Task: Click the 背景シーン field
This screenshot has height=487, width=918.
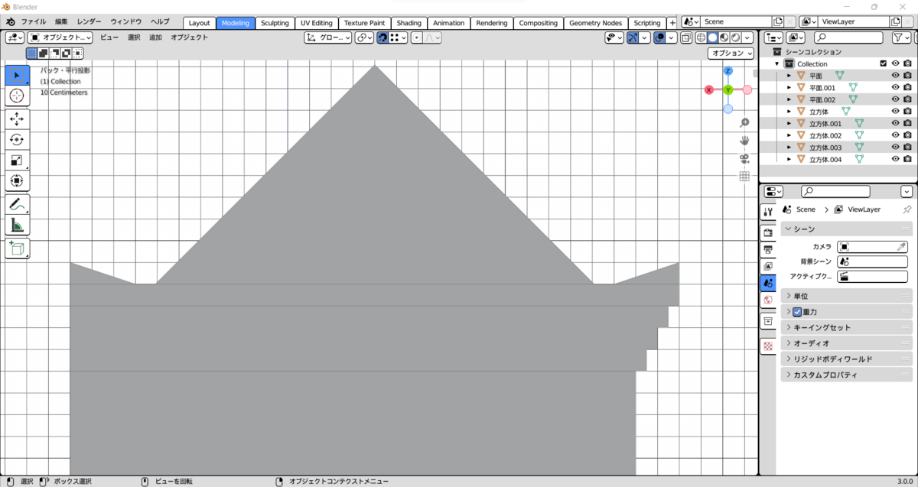Action: (872, 261)
